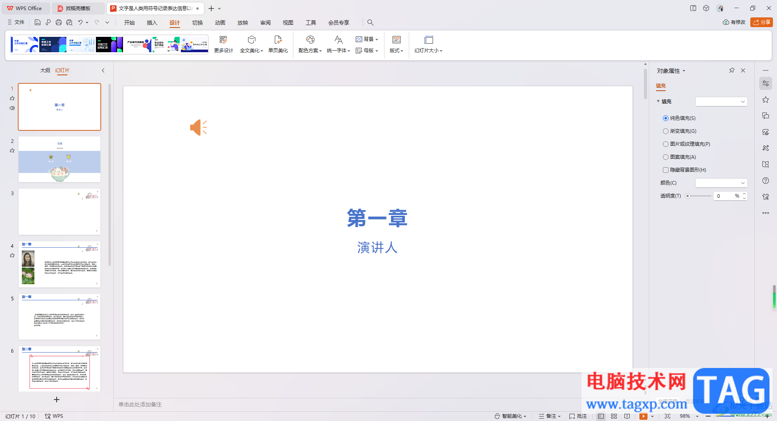This screenshot has height=421, width=777.
Task: Click the speaker icon beside slide 1 thumbnail
Action: click(x=12, y=108)
